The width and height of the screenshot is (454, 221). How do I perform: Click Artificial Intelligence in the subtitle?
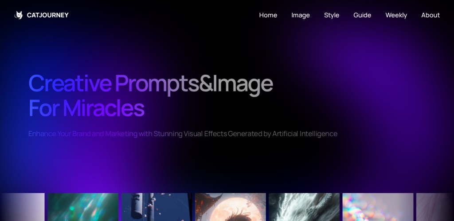(x=305, y=134)
